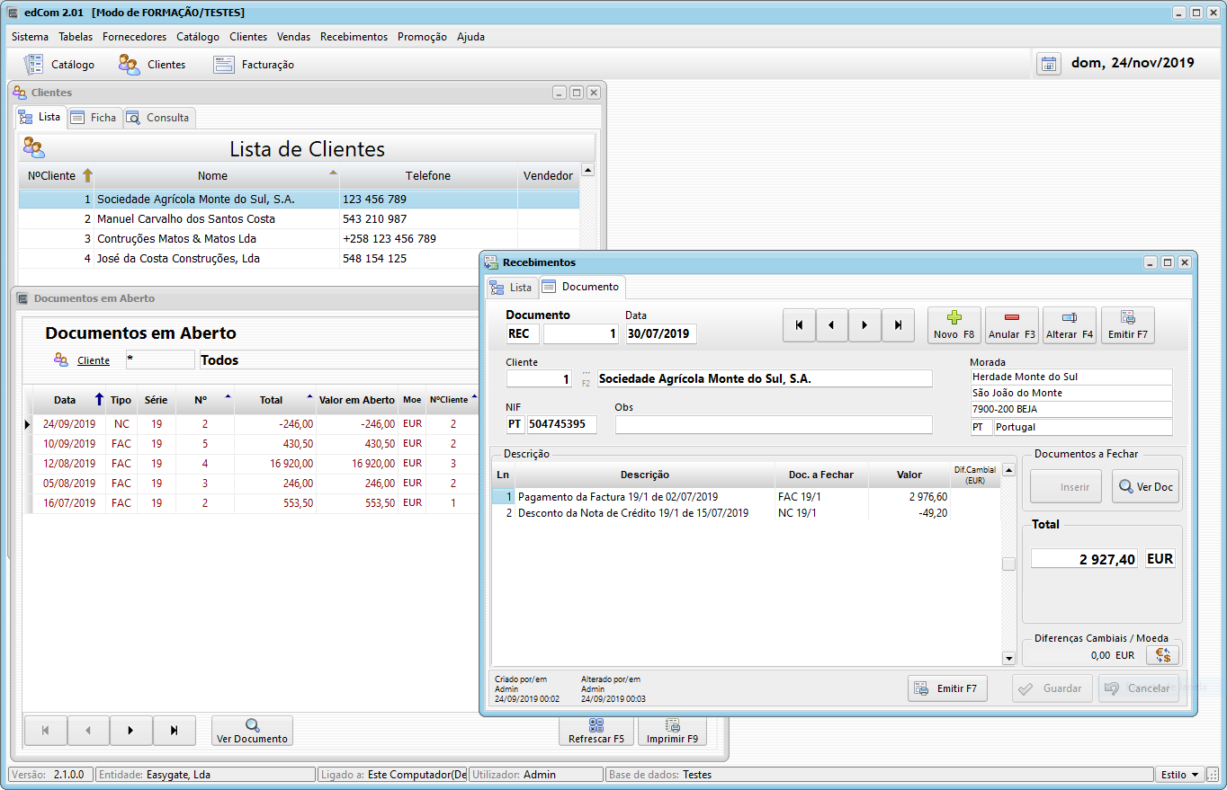Switch to Ficha tab in Clientes window
Image resolution: width=1227 pixels, height=790 pixels.
click(94, 118)
